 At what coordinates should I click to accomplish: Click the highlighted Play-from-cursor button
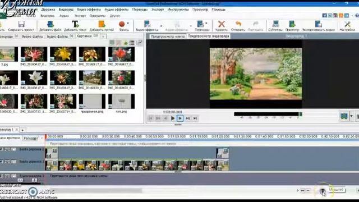pos(180,118)
